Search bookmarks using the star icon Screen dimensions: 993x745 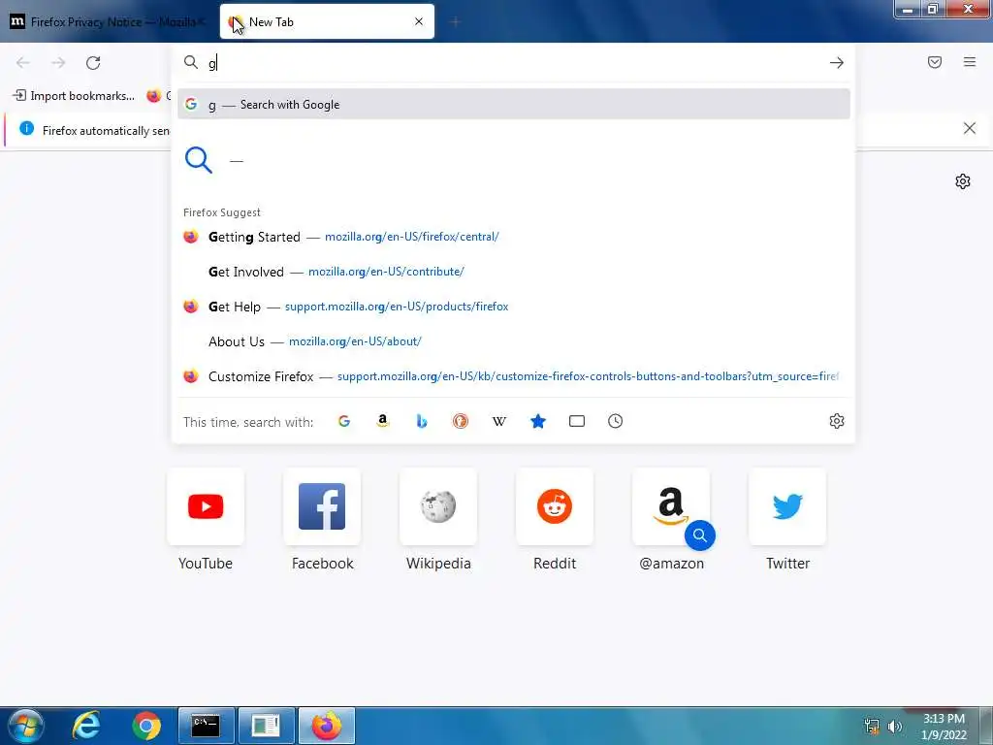pos(537,421)
